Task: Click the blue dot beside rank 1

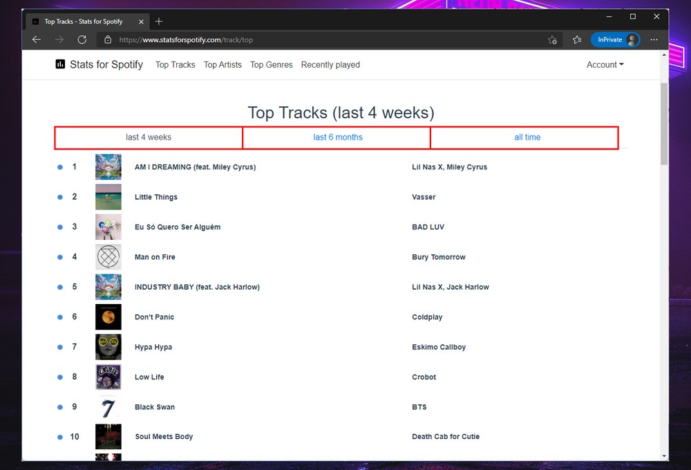Action: tap(60, 167)
